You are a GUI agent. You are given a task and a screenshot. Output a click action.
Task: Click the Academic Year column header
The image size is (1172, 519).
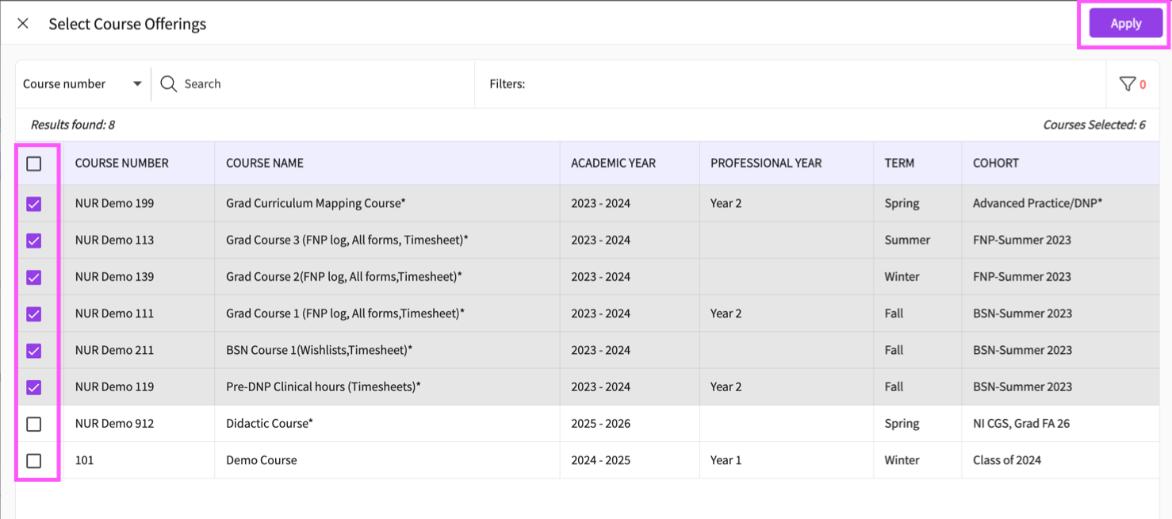click(x=613, y=163)
